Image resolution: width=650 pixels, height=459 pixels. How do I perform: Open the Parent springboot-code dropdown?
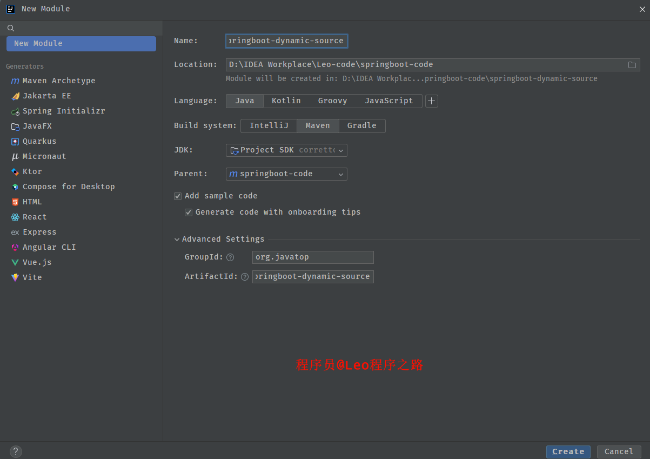coord(286,174)
